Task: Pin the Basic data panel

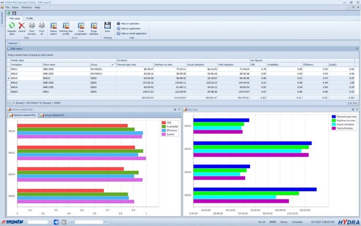Action: click(x=357, y=109)
